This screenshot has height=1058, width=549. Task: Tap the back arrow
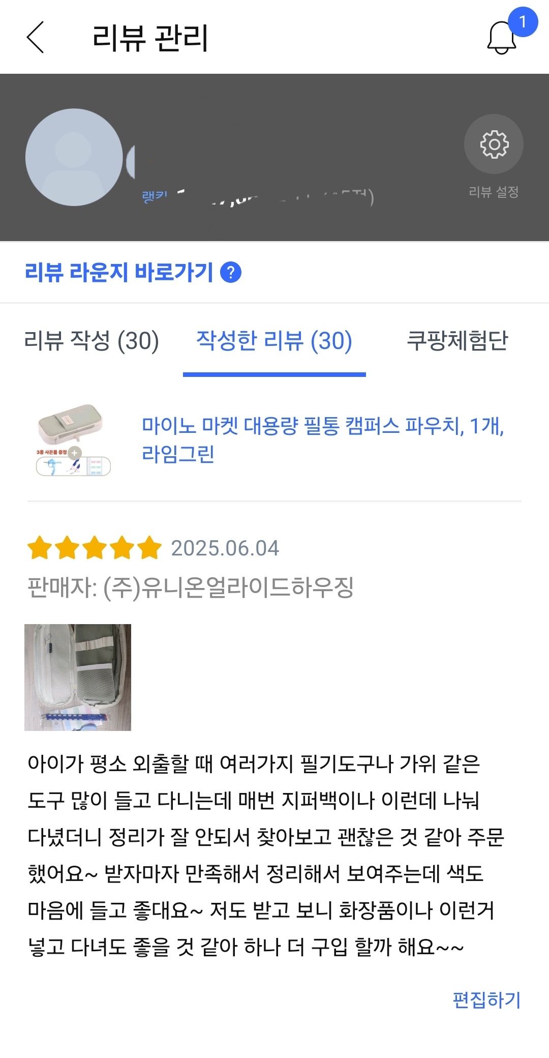pyautogui.click(x=36, y=37)
